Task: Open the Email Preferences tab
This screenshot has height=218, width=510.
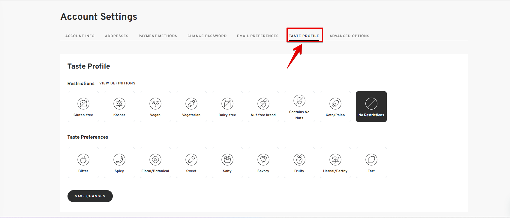Action: tap(258, 36)
